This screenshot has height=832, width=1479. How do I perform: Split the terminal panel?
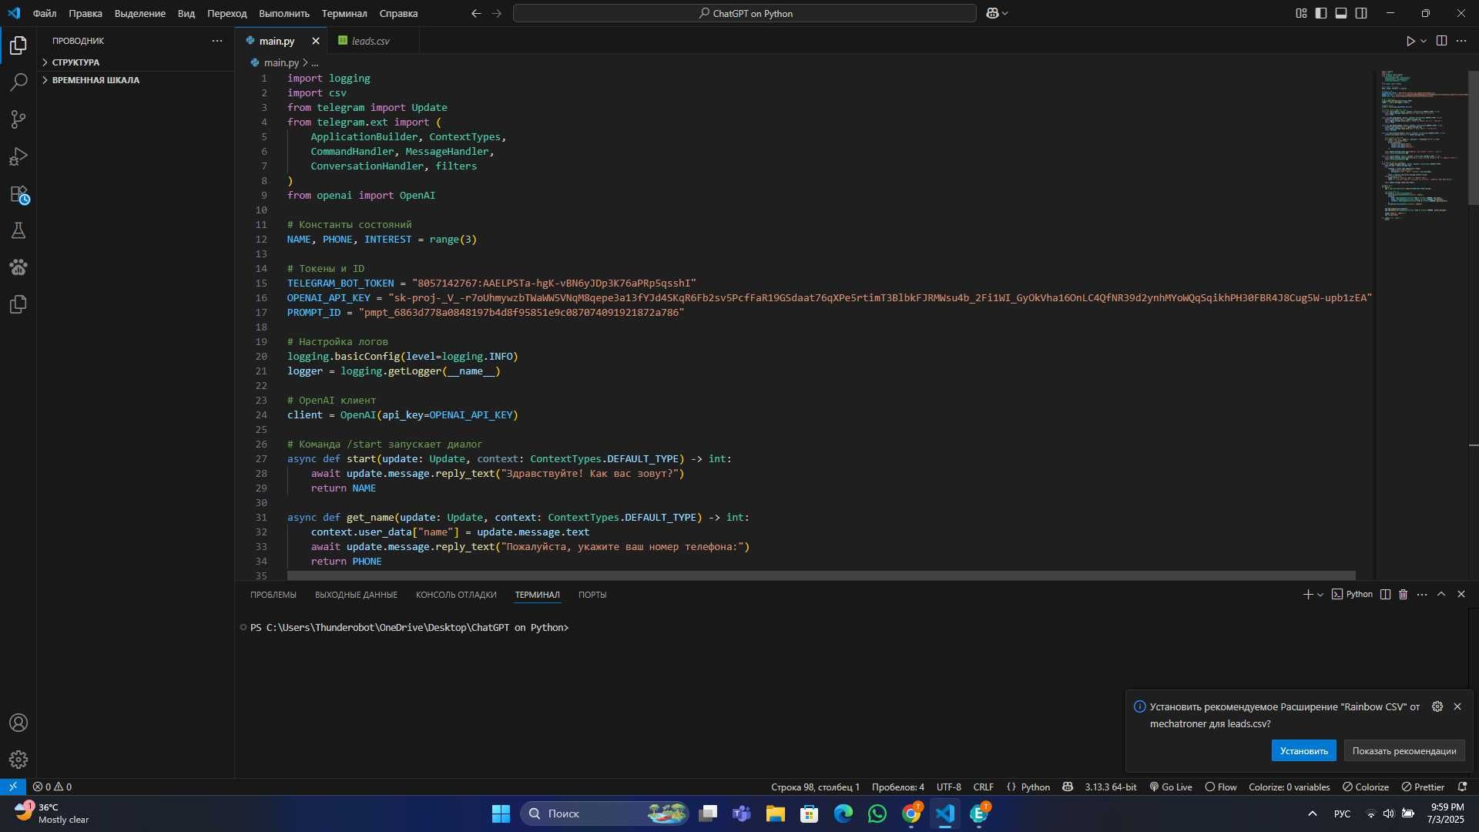pos(1385,594)
